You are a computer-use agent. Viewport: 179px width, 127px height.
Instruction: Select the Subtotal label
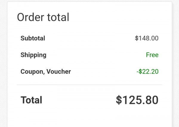(x=33, y=38)
